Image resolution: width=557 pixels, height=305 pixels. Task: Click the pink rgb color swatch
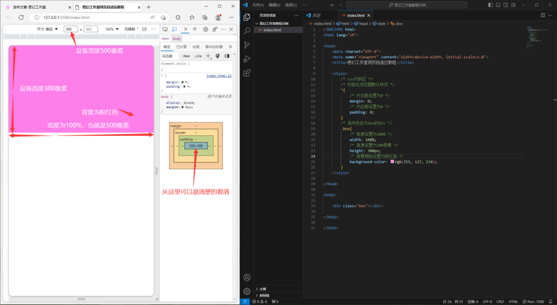tap(392, 161)
